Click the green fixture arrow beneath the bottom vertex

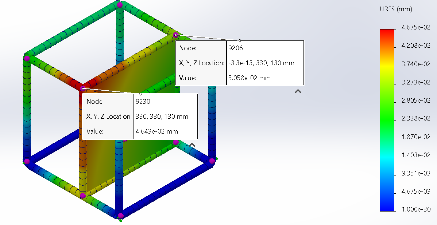pyautogui.click(x=121, y=221)
